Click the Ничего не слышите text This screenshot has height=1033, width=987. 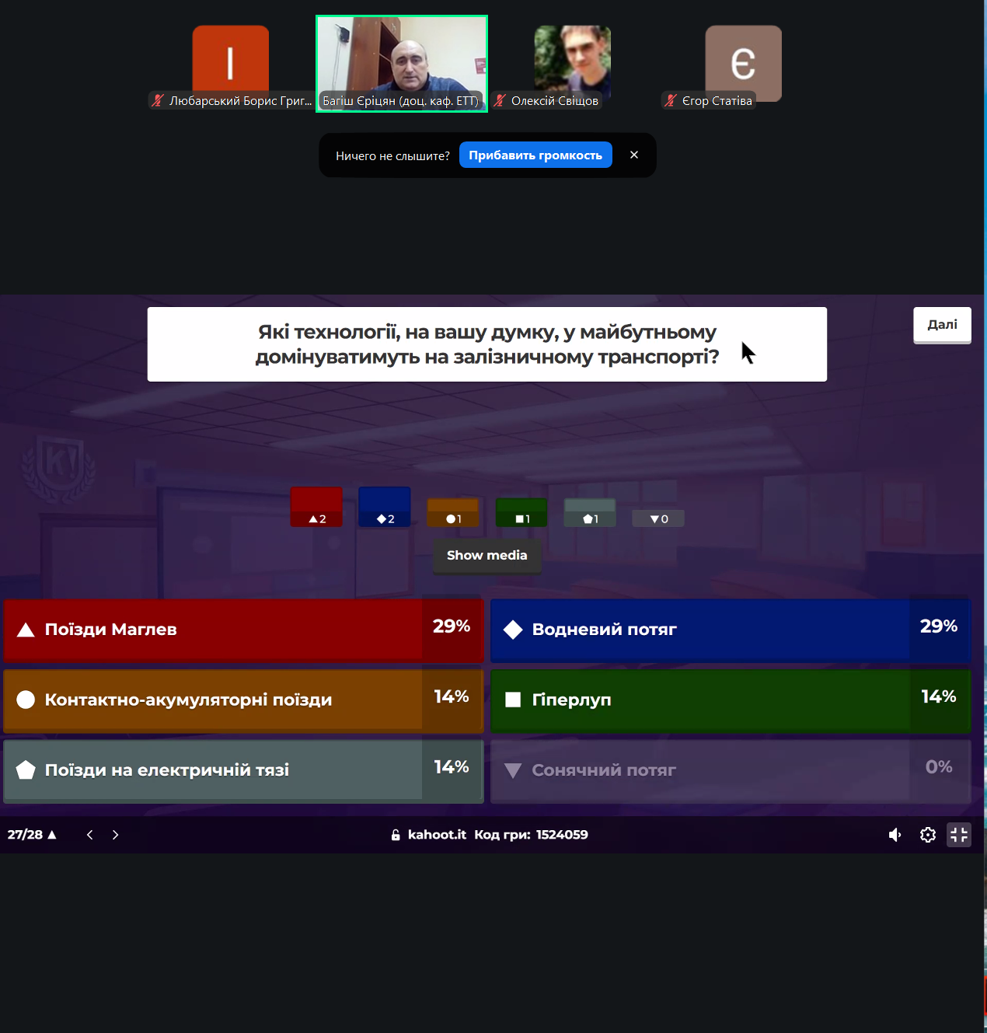(392, 155)
